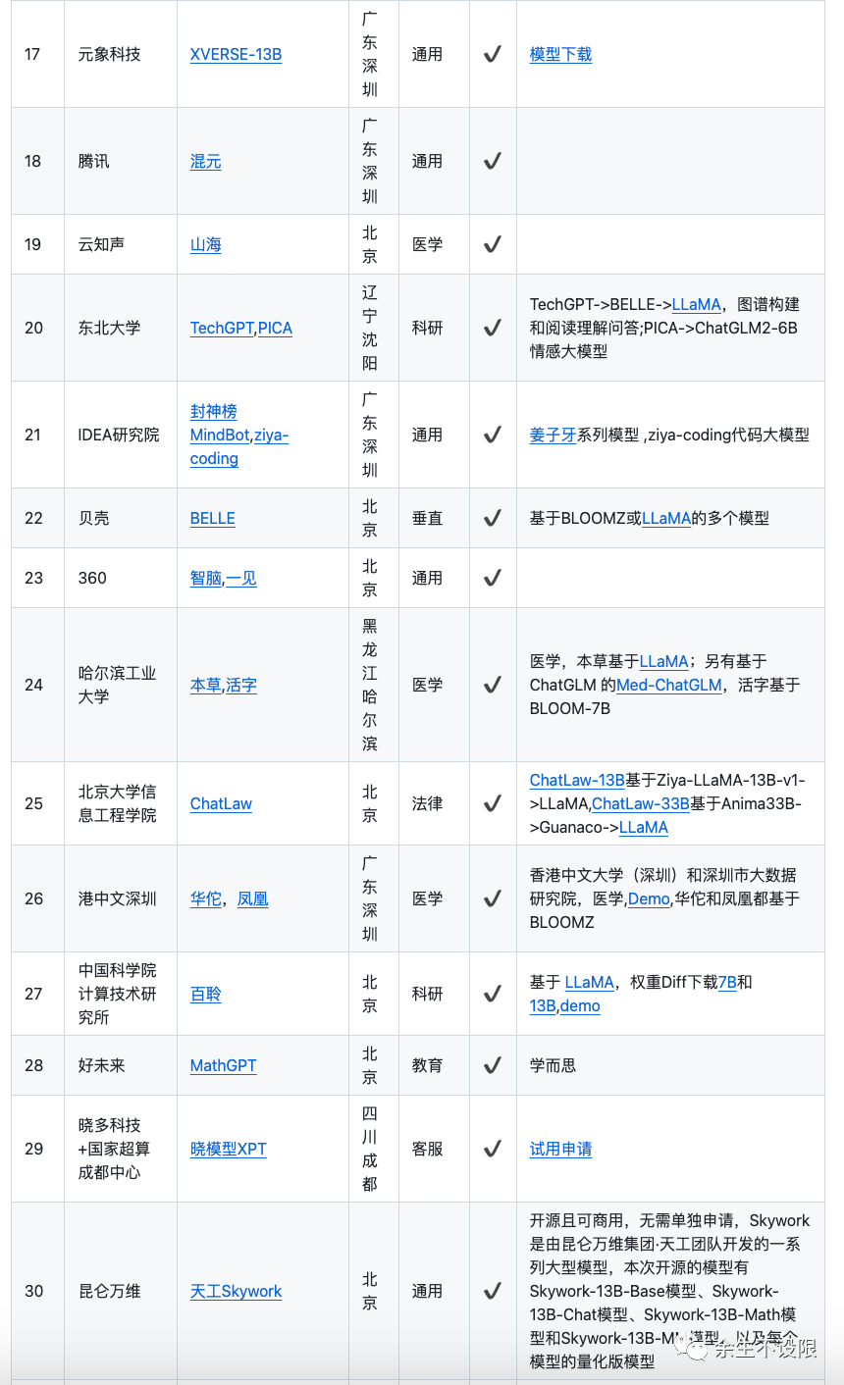The width and height of the screenshot is (844, 1385).
Task: Click the checkmark in 昆仑万维 row
Action: (x=493, y=1291)
